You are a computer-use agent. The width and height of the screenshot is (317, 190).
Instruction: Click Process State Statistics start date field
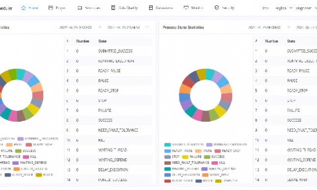(264, 27)
